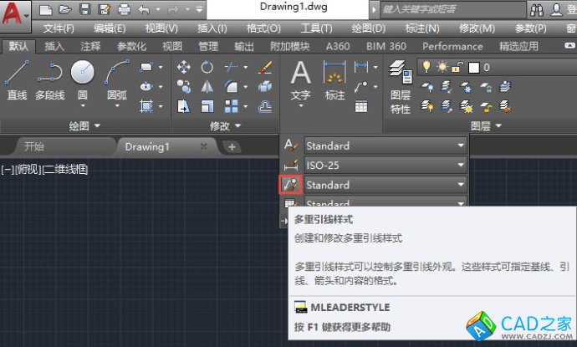The width and height of the screenshot is (577, 347).
Task: Click the Dimension (标注) tool icon
Action: 334,80
